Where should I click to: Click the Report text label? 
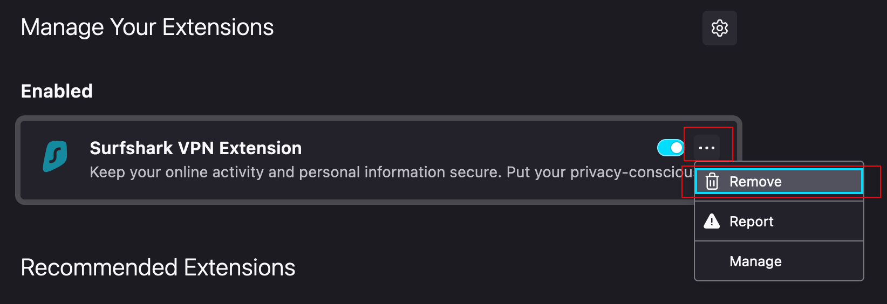tap(751, 222)
